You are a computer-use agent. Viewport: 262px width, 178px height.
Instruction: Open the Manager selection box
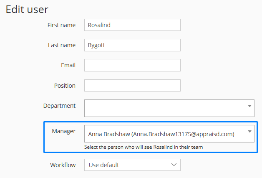(x=169, y=134)
